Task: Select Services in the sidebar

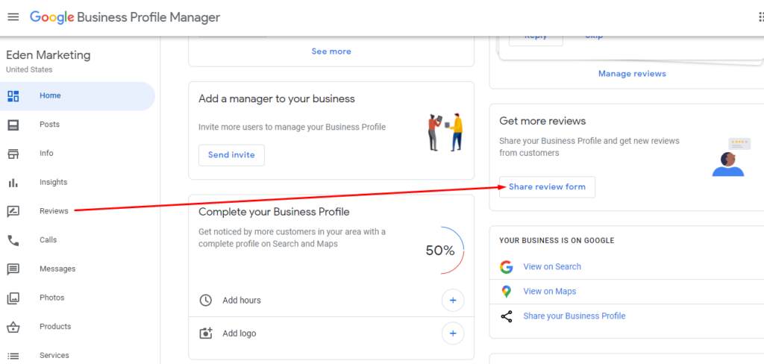Action: [54, 355]
